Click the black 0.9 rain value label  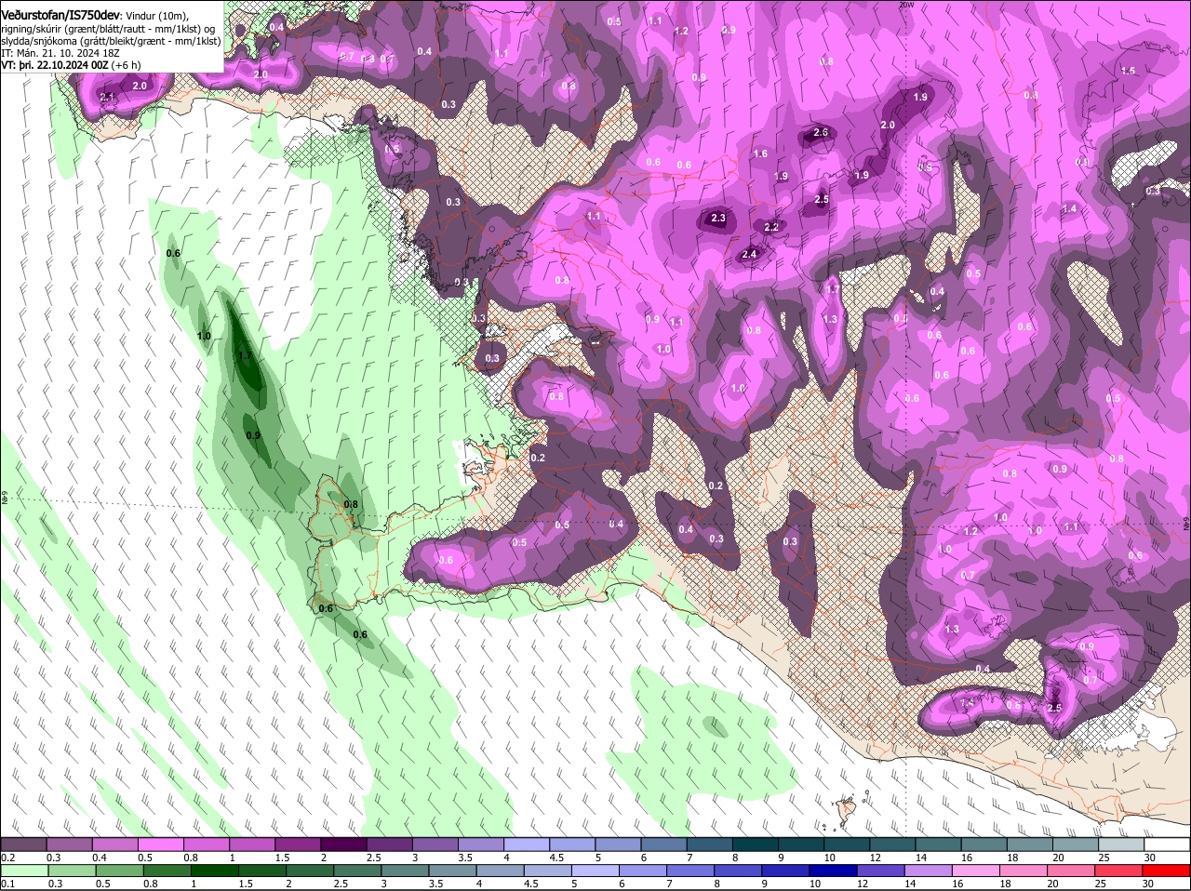[x=253, y=435]
